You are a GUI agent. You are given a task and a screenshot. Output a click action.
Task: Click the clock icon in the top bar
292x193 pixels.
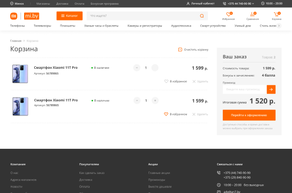[263, 4]
